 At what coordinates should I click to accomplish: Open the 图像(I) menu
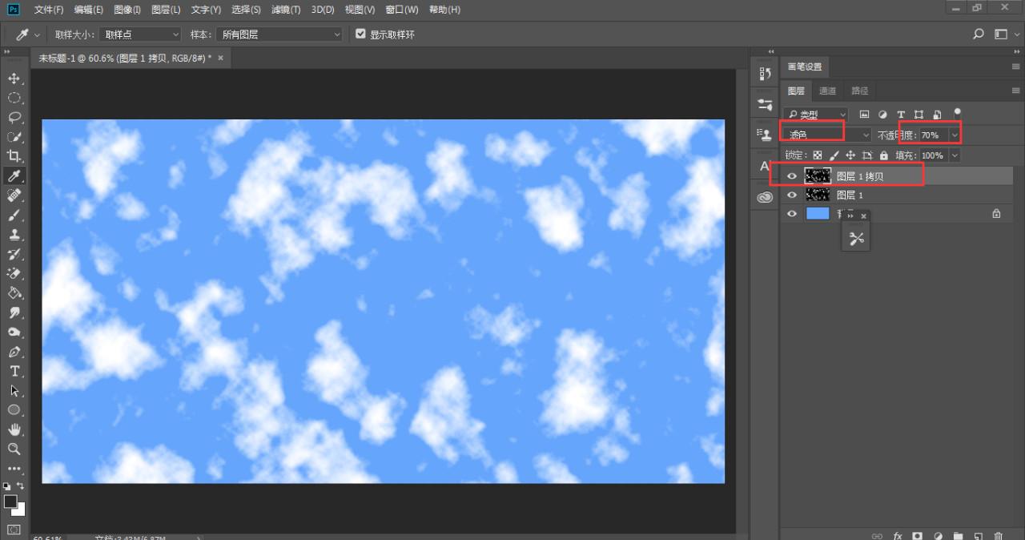(x=127, y=10)
